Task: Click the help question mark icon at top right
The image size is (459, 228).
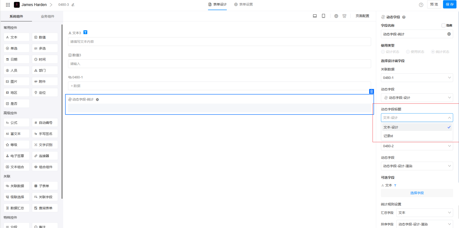Action: coord(421,5)
